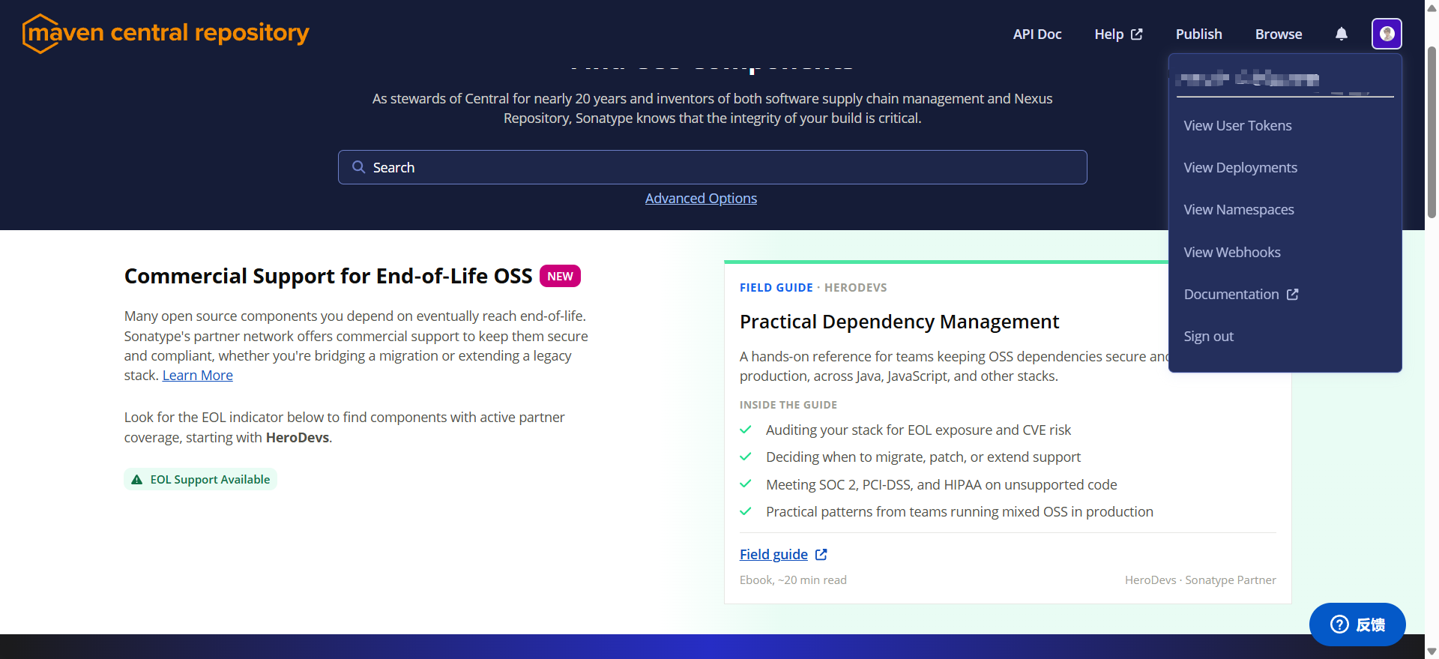Click the Practical patterns checklist item
Image resolution: width=1439 pixels, height=659 pixels.
coord(959,512)
